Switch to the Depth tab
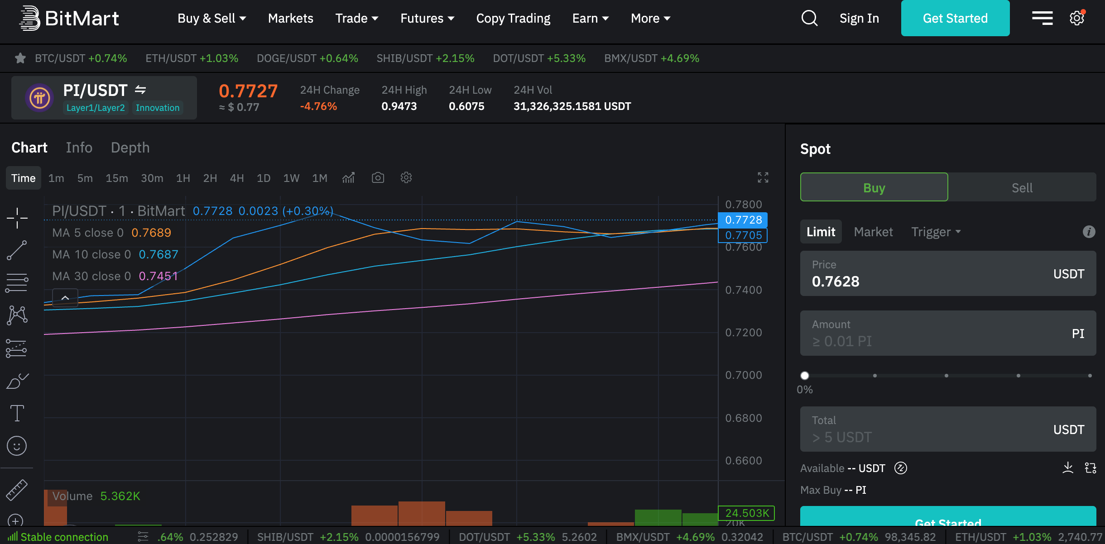1105x544 pixels. tap(130, 148)
